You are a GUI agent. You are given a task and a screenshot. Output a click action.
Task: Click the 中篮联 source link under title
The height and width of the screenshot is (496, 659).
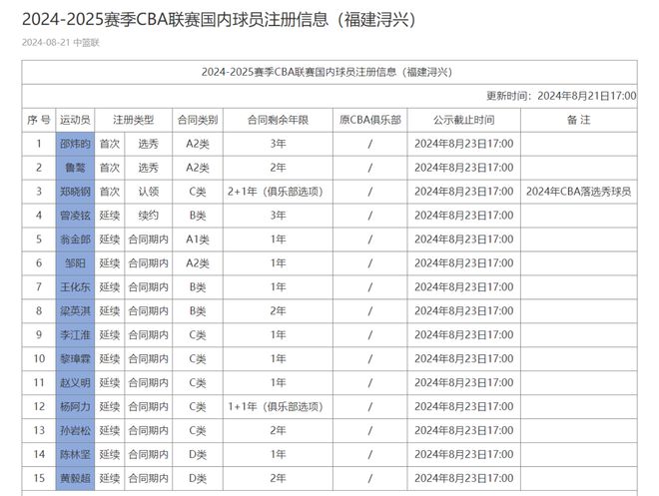(87, 43)
